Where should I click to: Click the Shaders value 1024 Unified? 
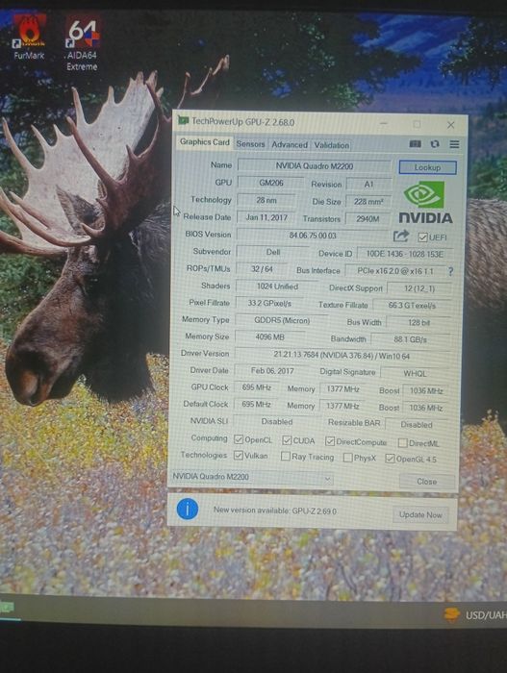click(x=278, y=287)
